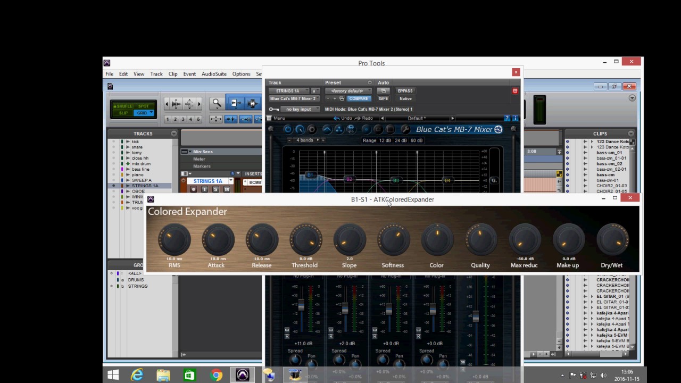681x383 pixels.
Task: Open File Explorer from the taskbar
Action: (x=163, y=375)
